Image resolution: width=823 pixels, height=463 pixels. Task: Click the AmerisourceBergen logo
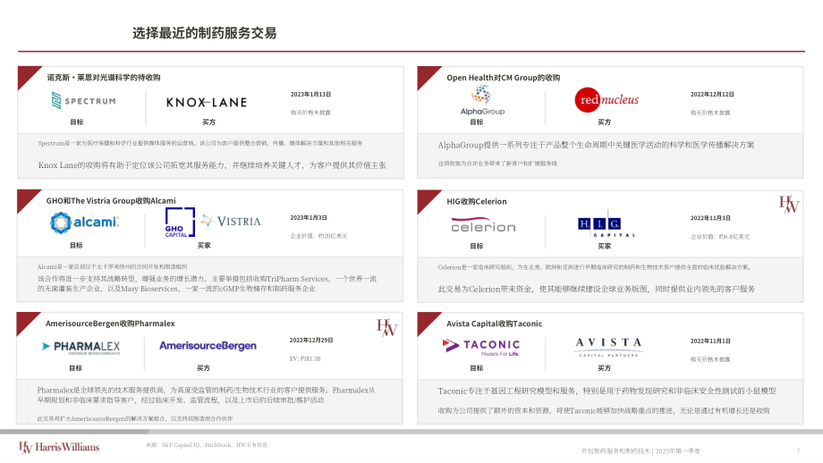pos(208,346)
